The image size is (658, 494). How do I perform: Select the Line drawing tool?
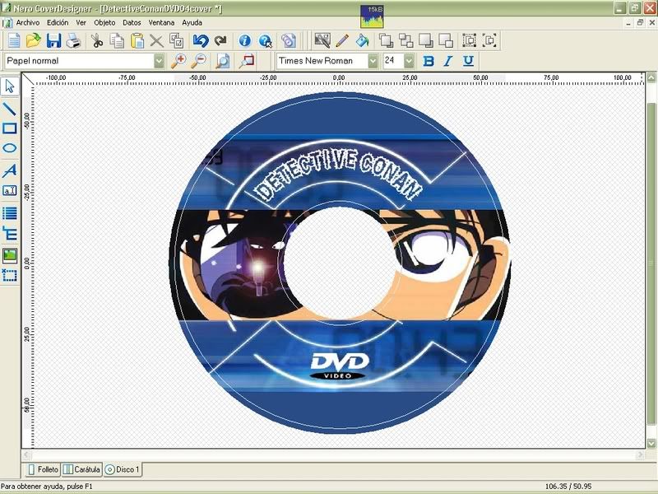tap(10, 108)
